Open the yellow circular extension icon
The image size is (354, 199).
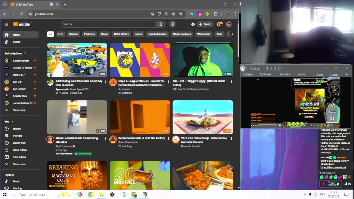point(207,14)
